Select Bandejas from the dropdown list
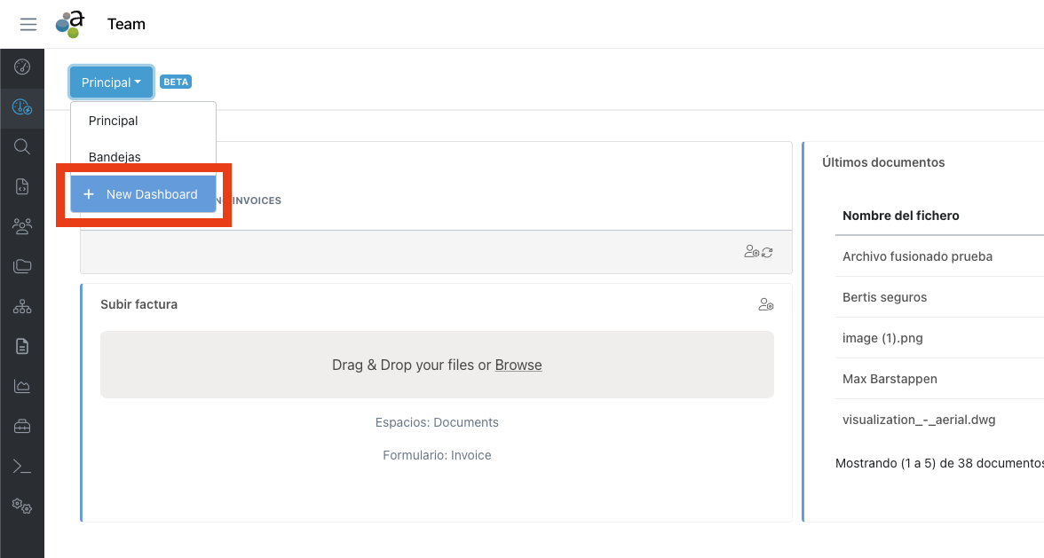The width and height of the screenshot is (1044, 558). (115, 157)
